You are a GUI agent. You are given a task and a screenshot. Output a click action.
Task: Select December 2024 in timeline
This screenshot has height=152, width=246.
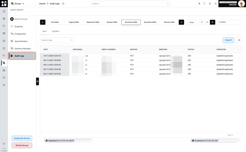[150, 22]
